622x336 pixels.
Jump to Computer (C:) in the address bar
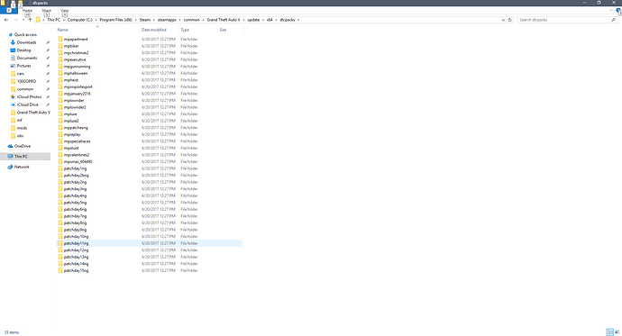pyautogui.click(x=79, y=20)
